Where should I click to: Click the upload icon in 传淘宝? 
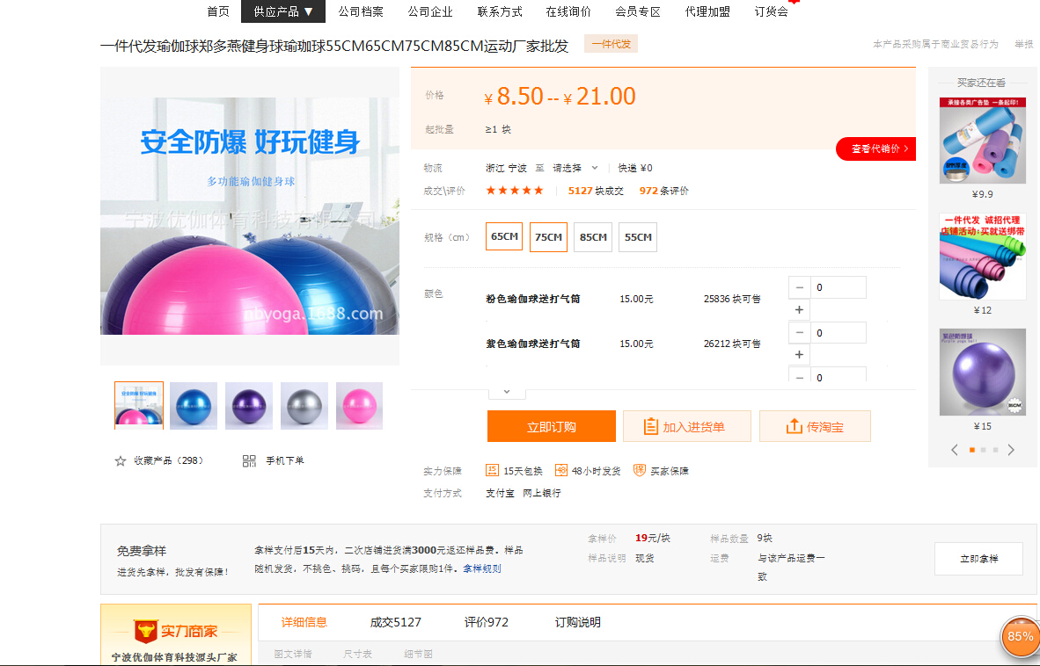(x=794, y=427)
